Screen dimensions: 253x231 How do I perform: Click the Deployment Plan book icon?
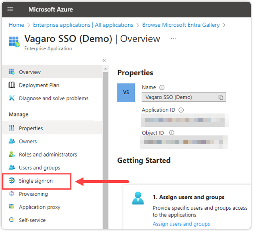coord(12,85)
